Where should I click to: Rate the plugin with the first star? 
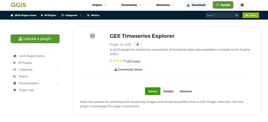(x=111, y=61)
